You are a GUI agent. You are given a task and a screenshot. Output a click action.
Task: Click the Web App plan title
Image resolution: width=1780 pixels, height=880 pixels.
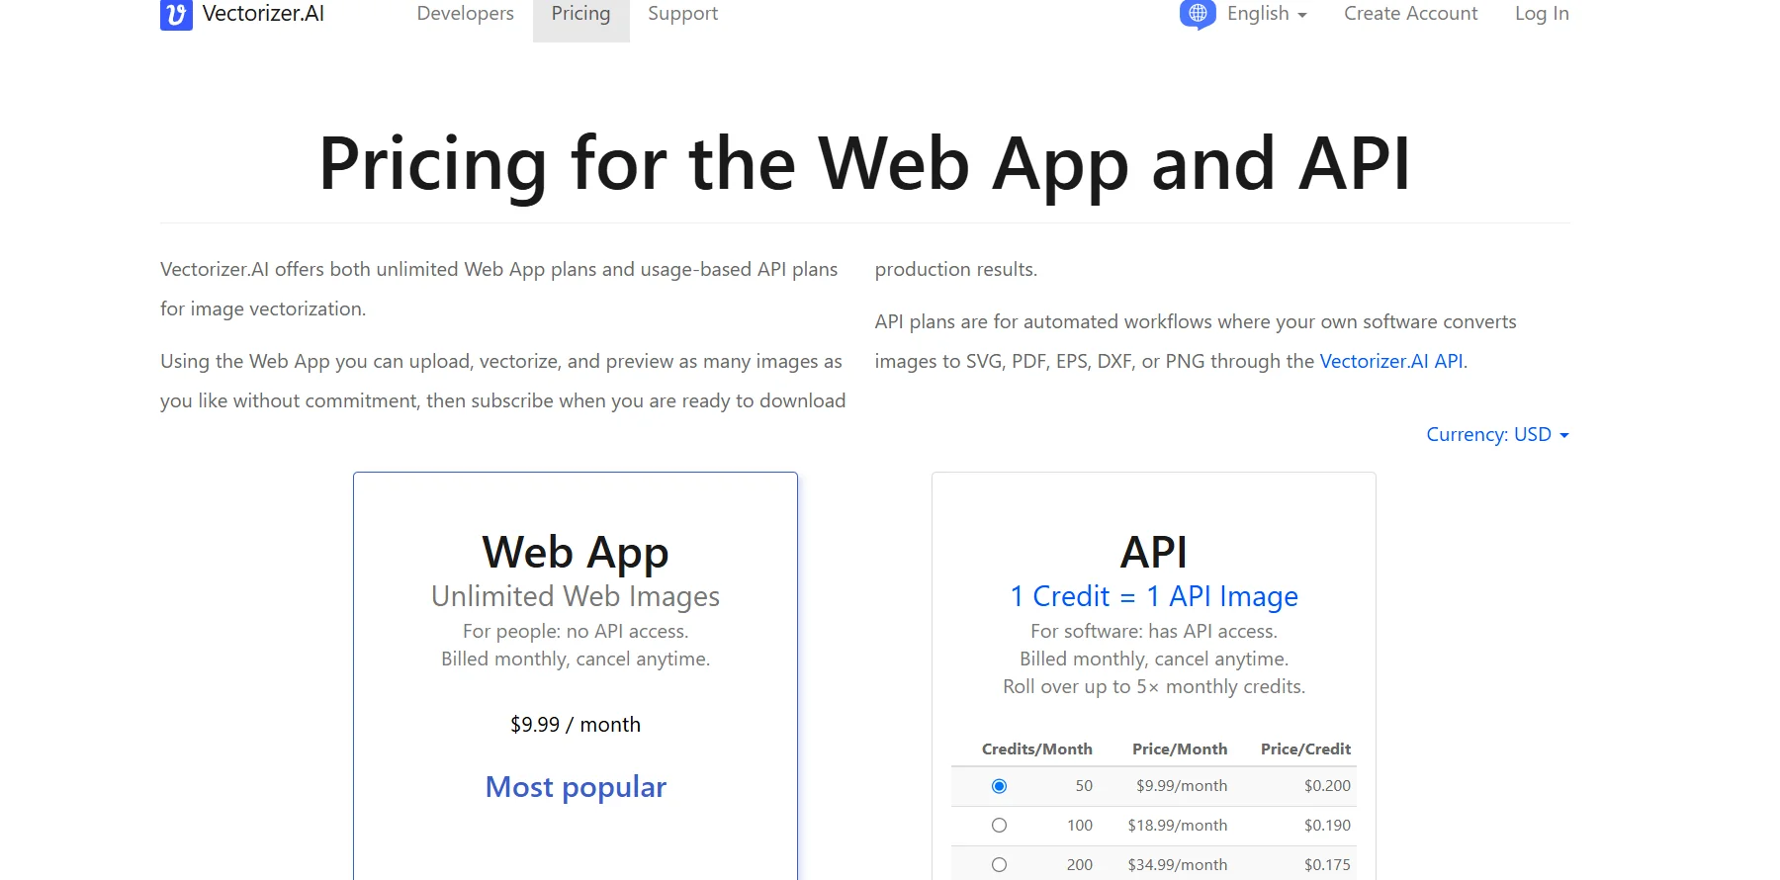coord(576,552)
